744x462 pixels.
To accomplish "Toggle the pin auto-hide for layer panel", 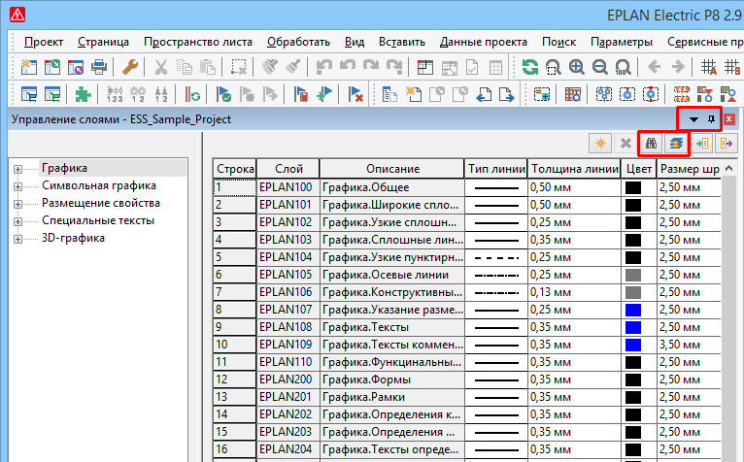I will tap(712, 118).
